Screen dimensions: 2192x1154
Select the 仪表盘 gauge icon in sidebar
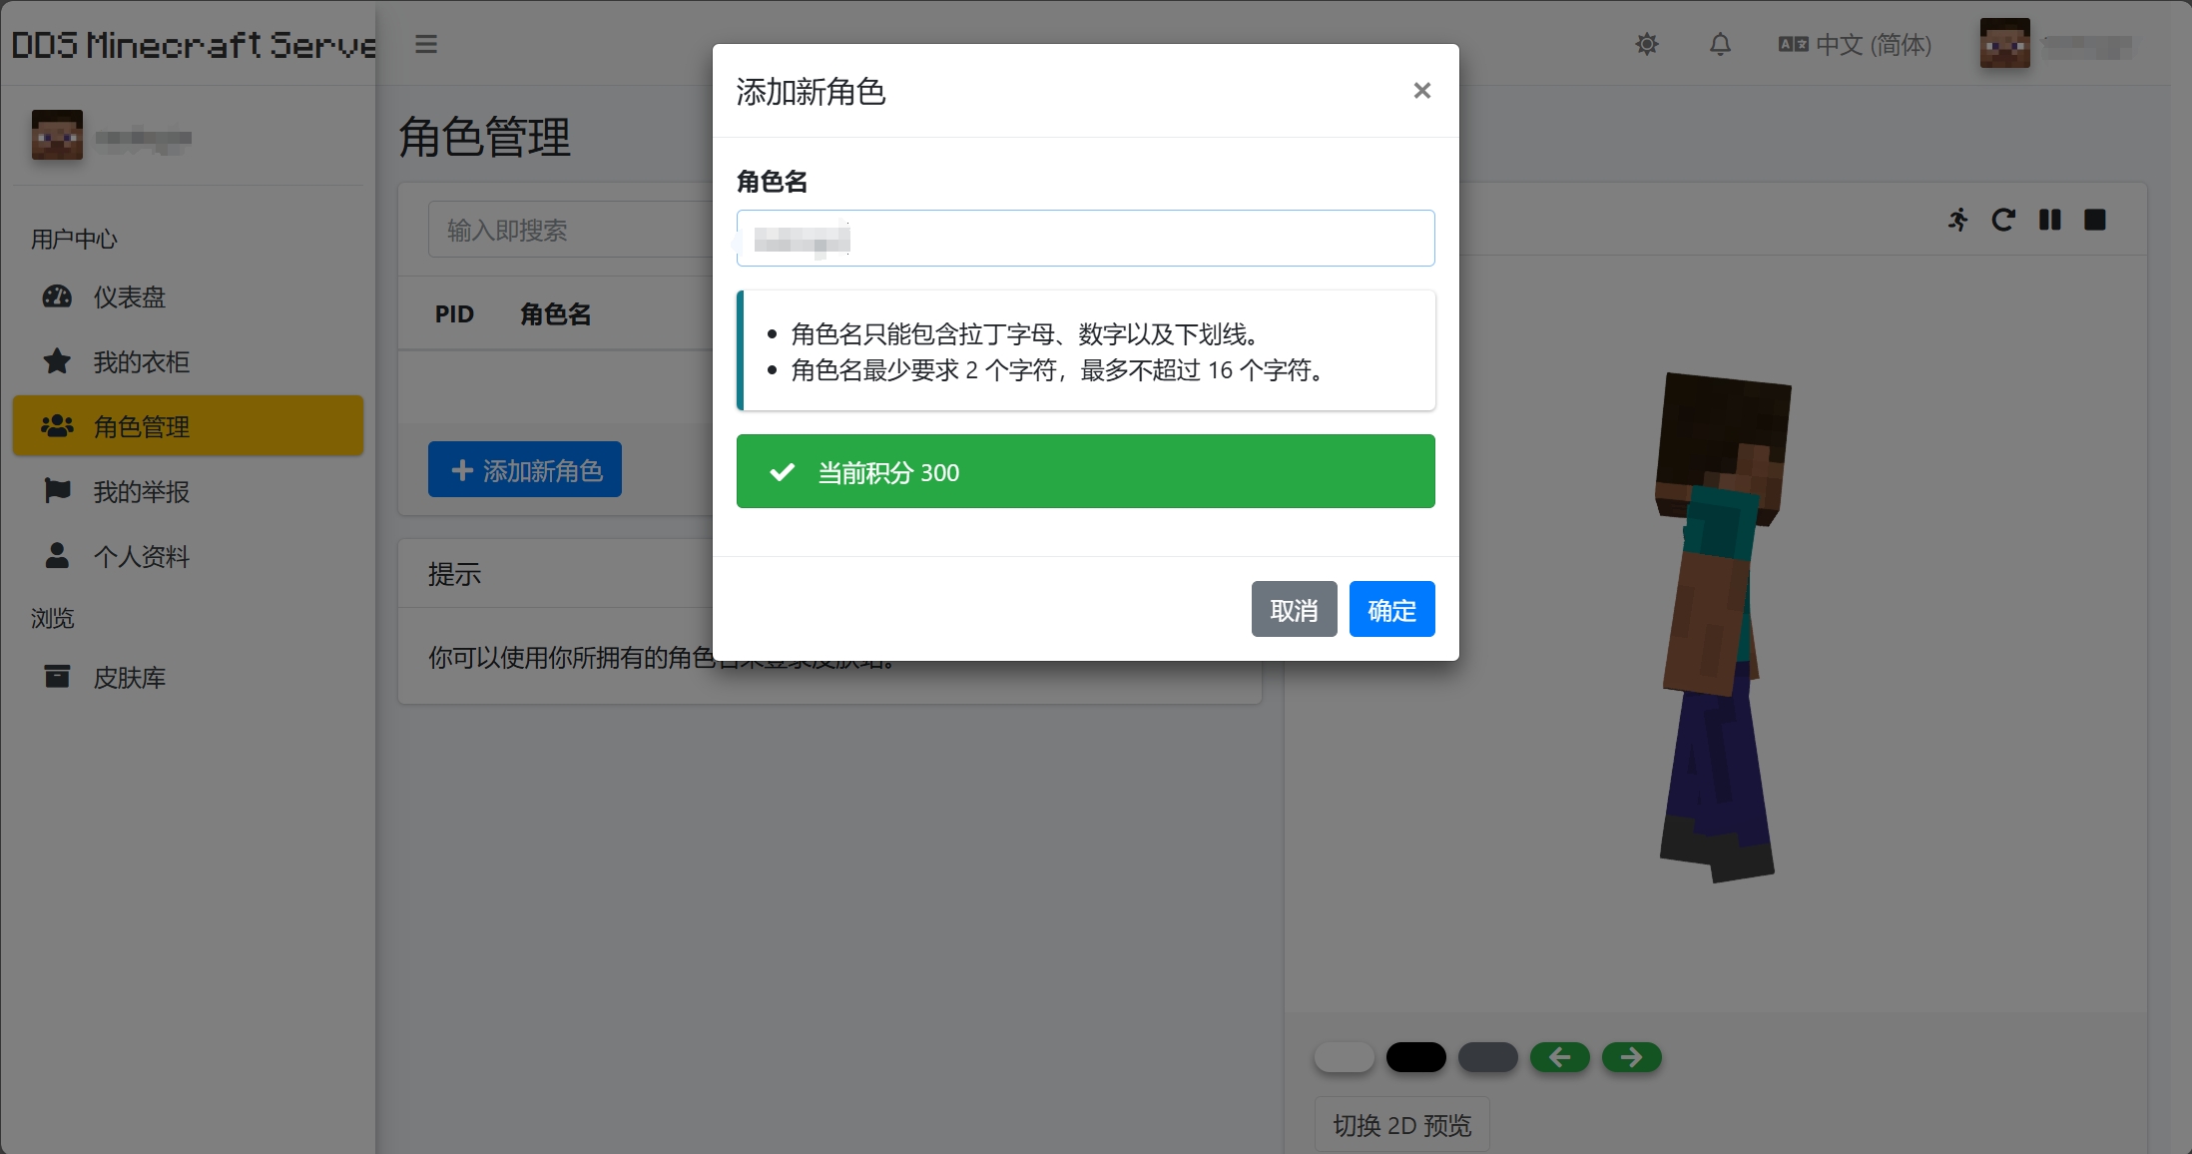pyautogui.click(x=56, y=296)
